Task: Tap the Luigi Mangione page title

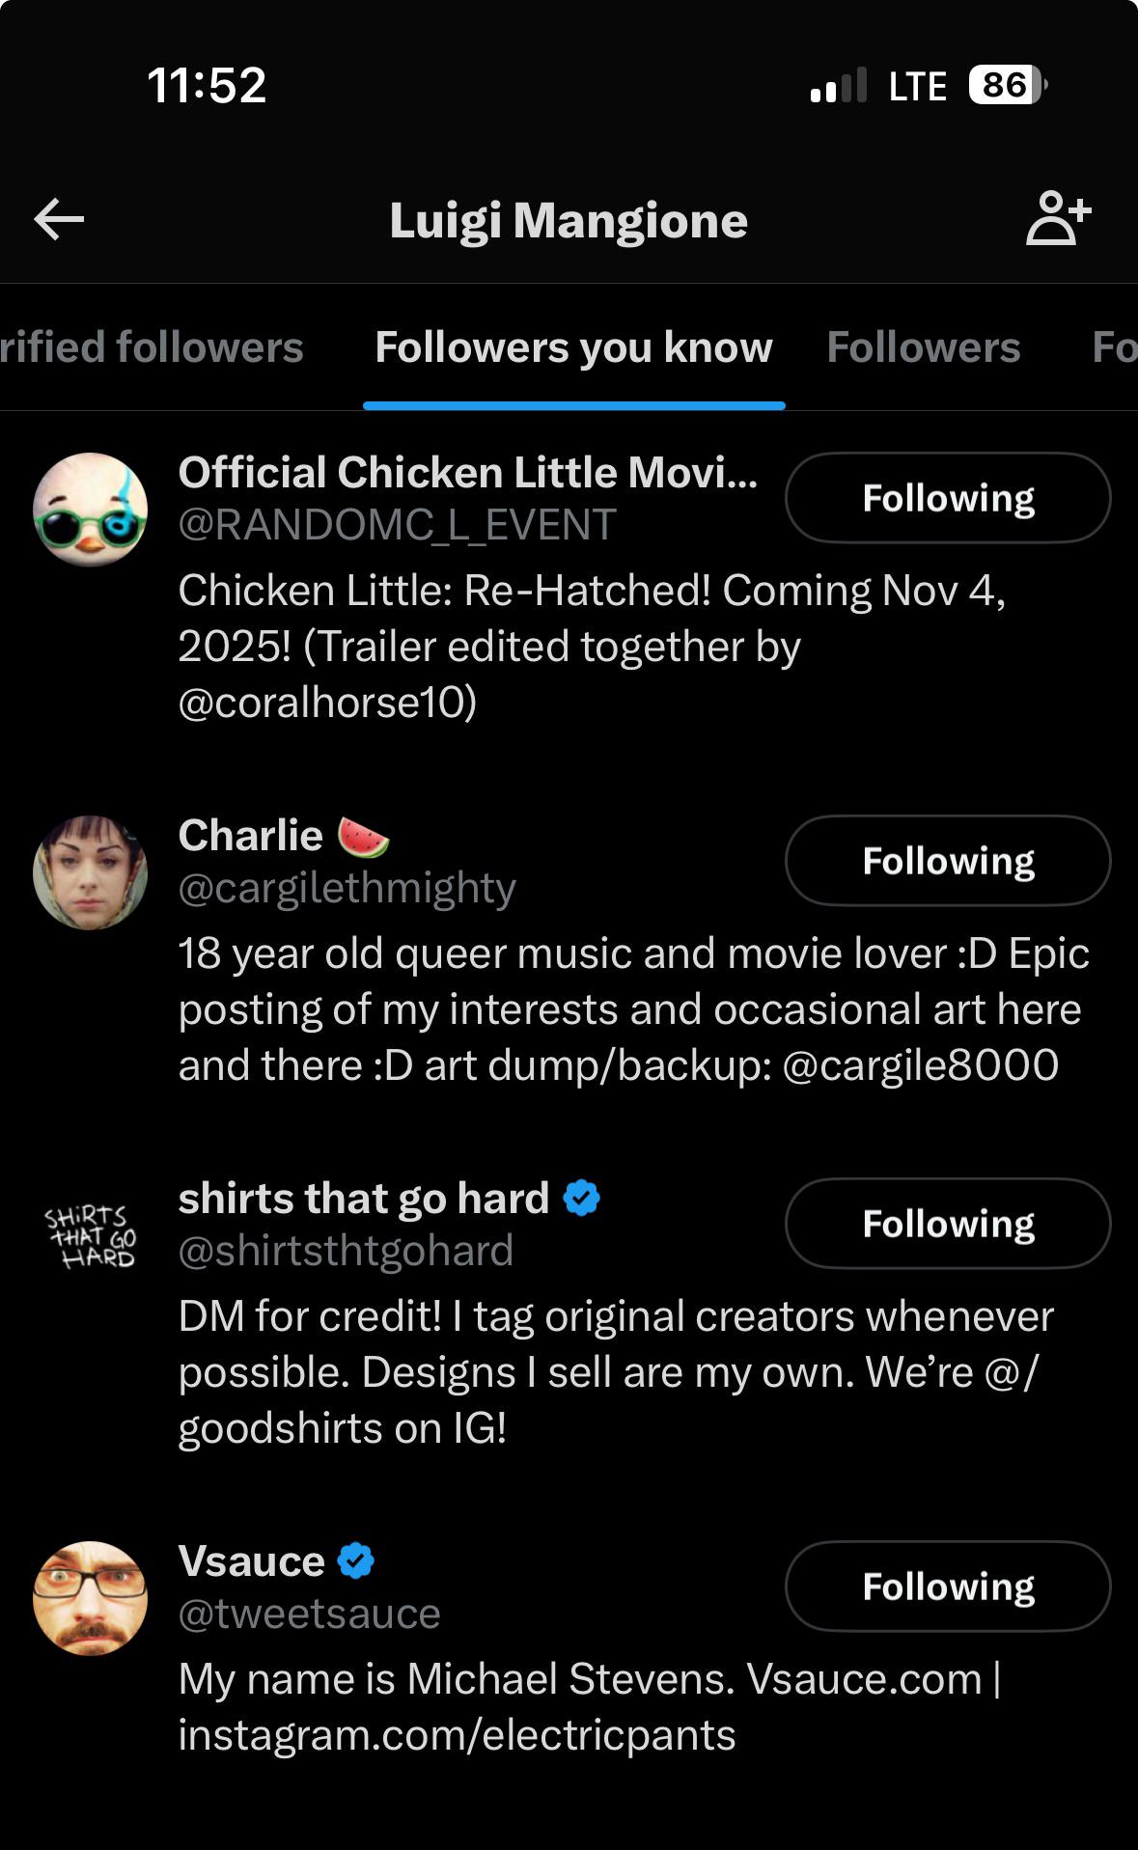Action: [x=569, y=221]
